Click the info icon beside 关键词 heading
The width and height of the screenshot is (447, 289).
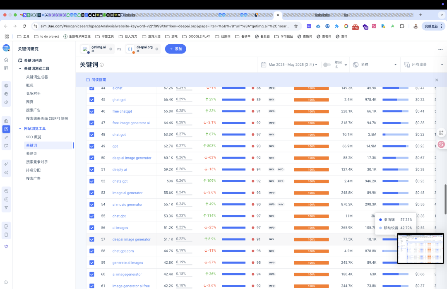pos(102,65)
